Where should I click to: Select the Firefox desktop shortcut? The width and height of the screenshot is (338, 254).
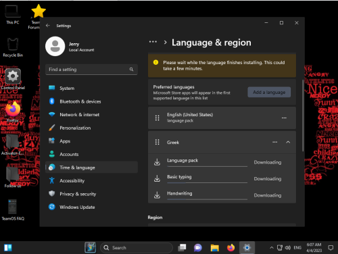click(13, 112)
